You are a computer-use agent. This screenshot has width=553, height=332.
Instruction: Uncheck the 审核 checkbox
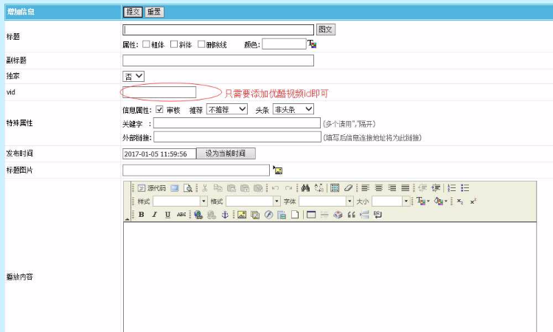click(x=159, y=109)
